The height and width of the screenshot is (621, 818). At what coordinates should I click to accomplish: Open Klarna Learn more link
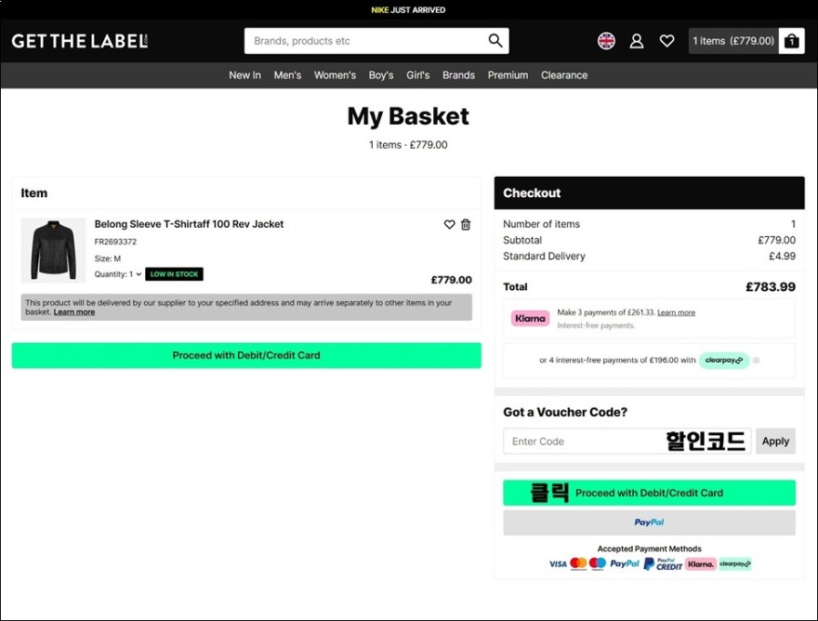676,312
